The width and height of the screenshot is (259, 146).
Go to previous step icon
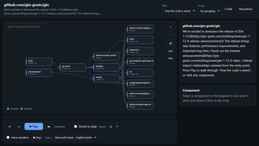(19, 127)
